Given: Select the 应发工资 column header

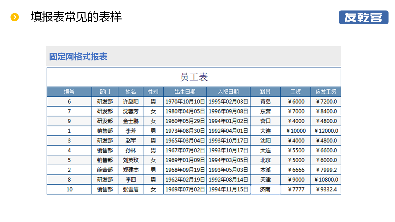Looking at the screenshot, I should pos(326,92).
